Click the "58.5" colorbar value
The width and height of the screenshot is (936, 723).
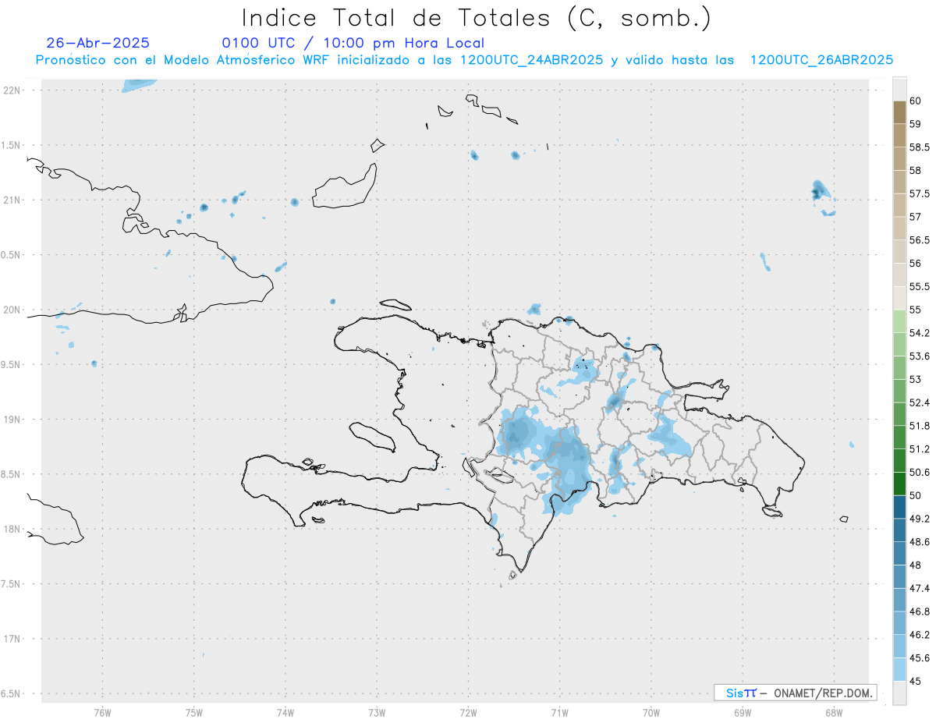pos(920,147)
